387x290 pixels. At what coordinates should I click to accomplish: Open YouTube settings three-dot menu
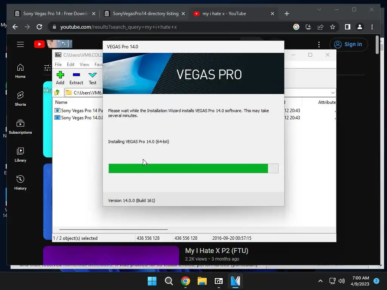tap(319, 45)
